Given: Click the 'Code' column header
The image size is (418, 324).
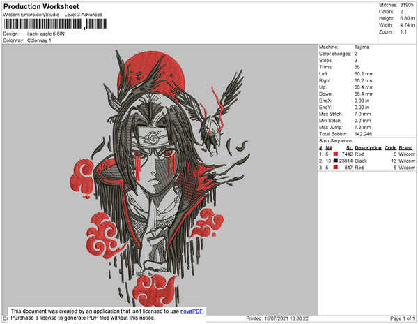Looking at the screenshot, I should (391, 148).
